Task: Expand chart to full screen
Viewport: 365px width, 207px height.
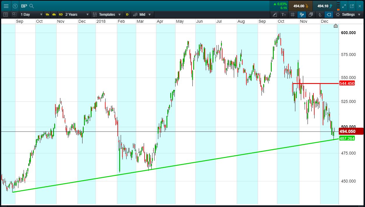Action: click(344, 6)
